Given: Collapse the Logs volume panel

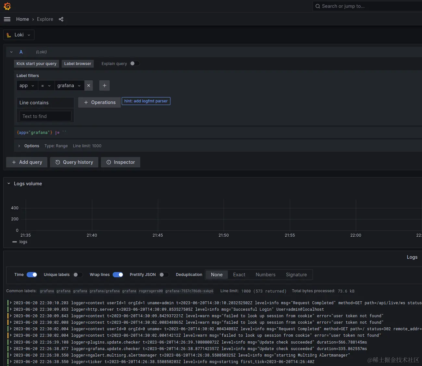Looking at the screenshot, I should coord(9,184).
